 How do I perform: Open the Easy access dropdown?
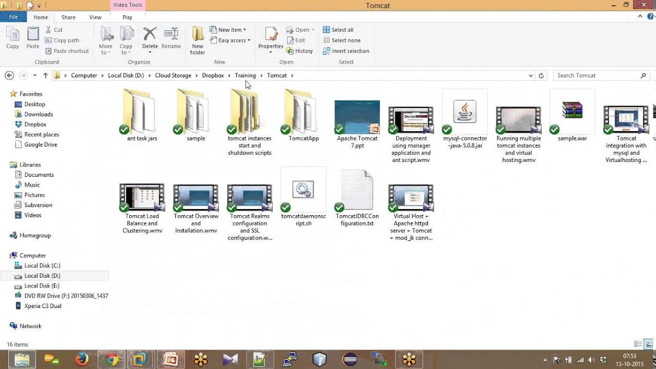tap(230, 40)
